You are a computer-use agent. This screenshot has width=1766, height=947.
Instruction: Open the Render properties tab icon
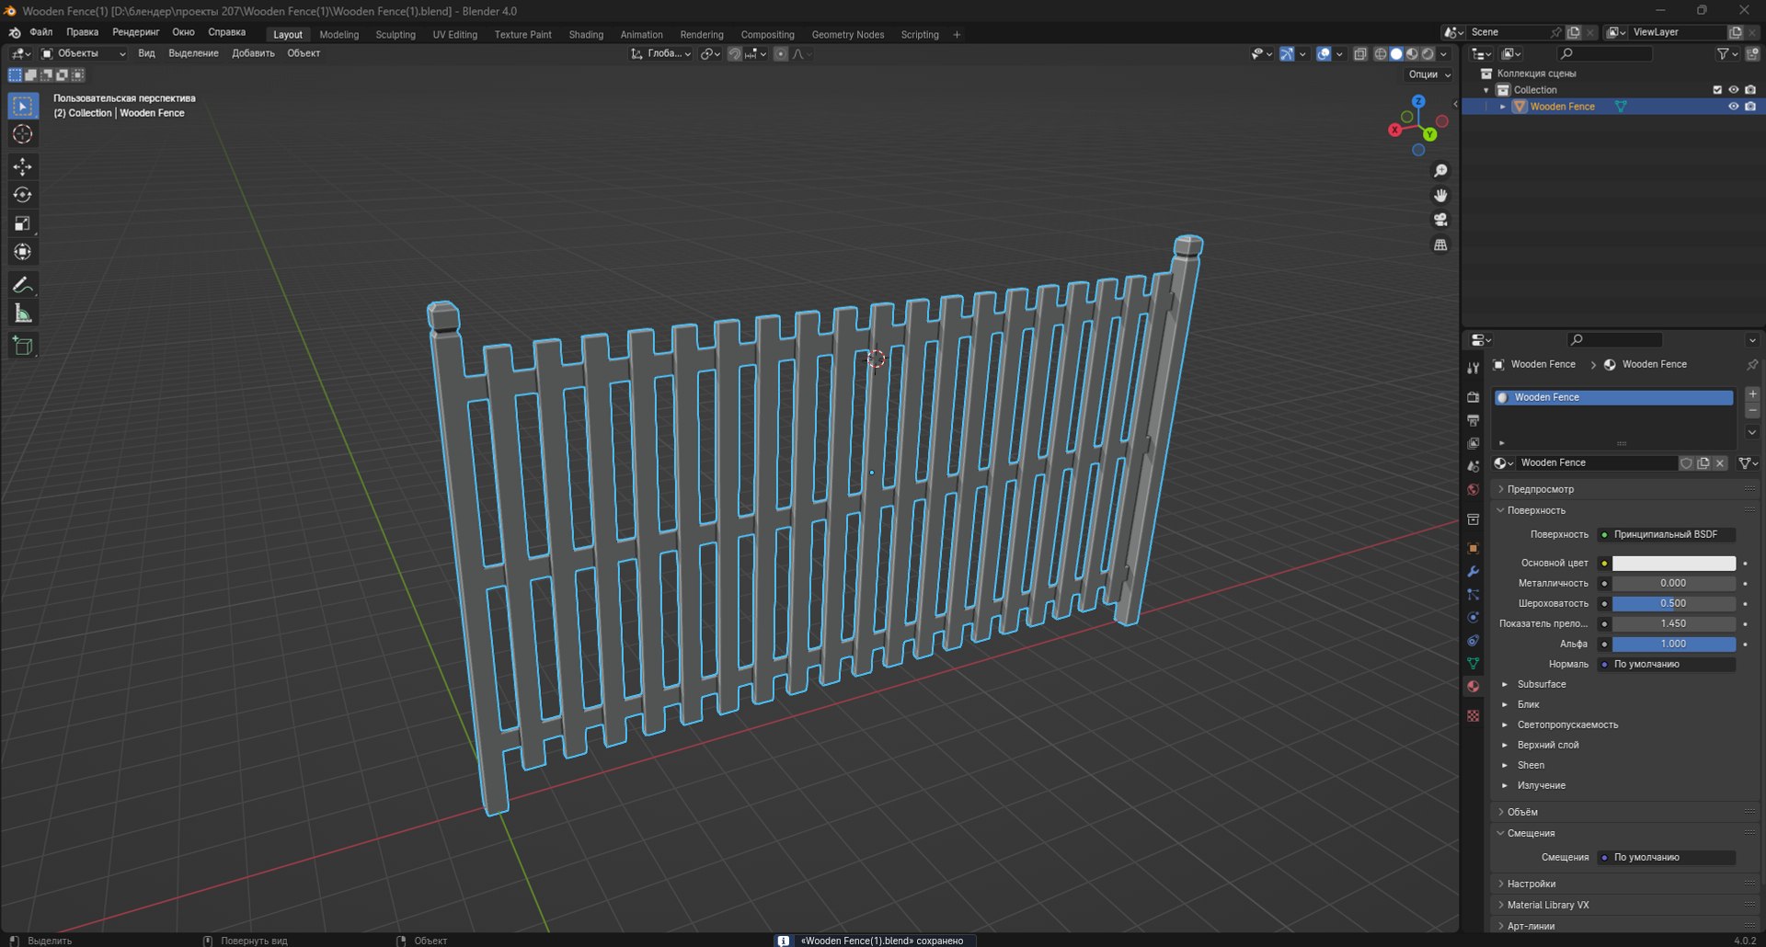coord(1473,397)
